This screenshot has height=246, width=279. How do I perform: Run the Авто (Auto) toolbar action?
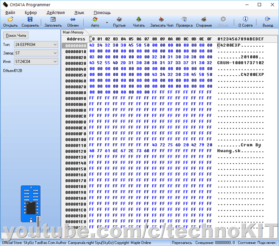pyautogui.click(x=95, y=19)
